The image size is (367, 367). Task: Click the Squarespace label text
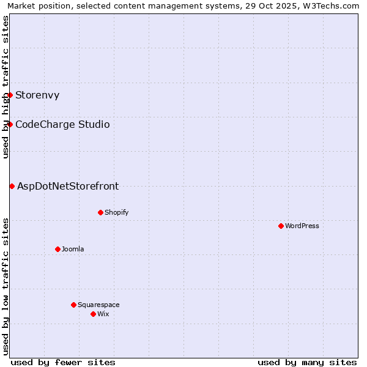98,305
